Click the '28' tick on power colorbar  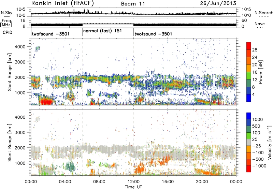coord(255,50)
